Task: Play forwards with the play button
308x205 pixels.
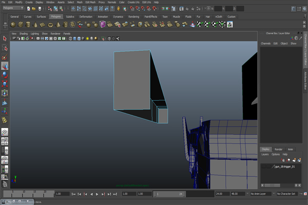Action: click(97, 194)
